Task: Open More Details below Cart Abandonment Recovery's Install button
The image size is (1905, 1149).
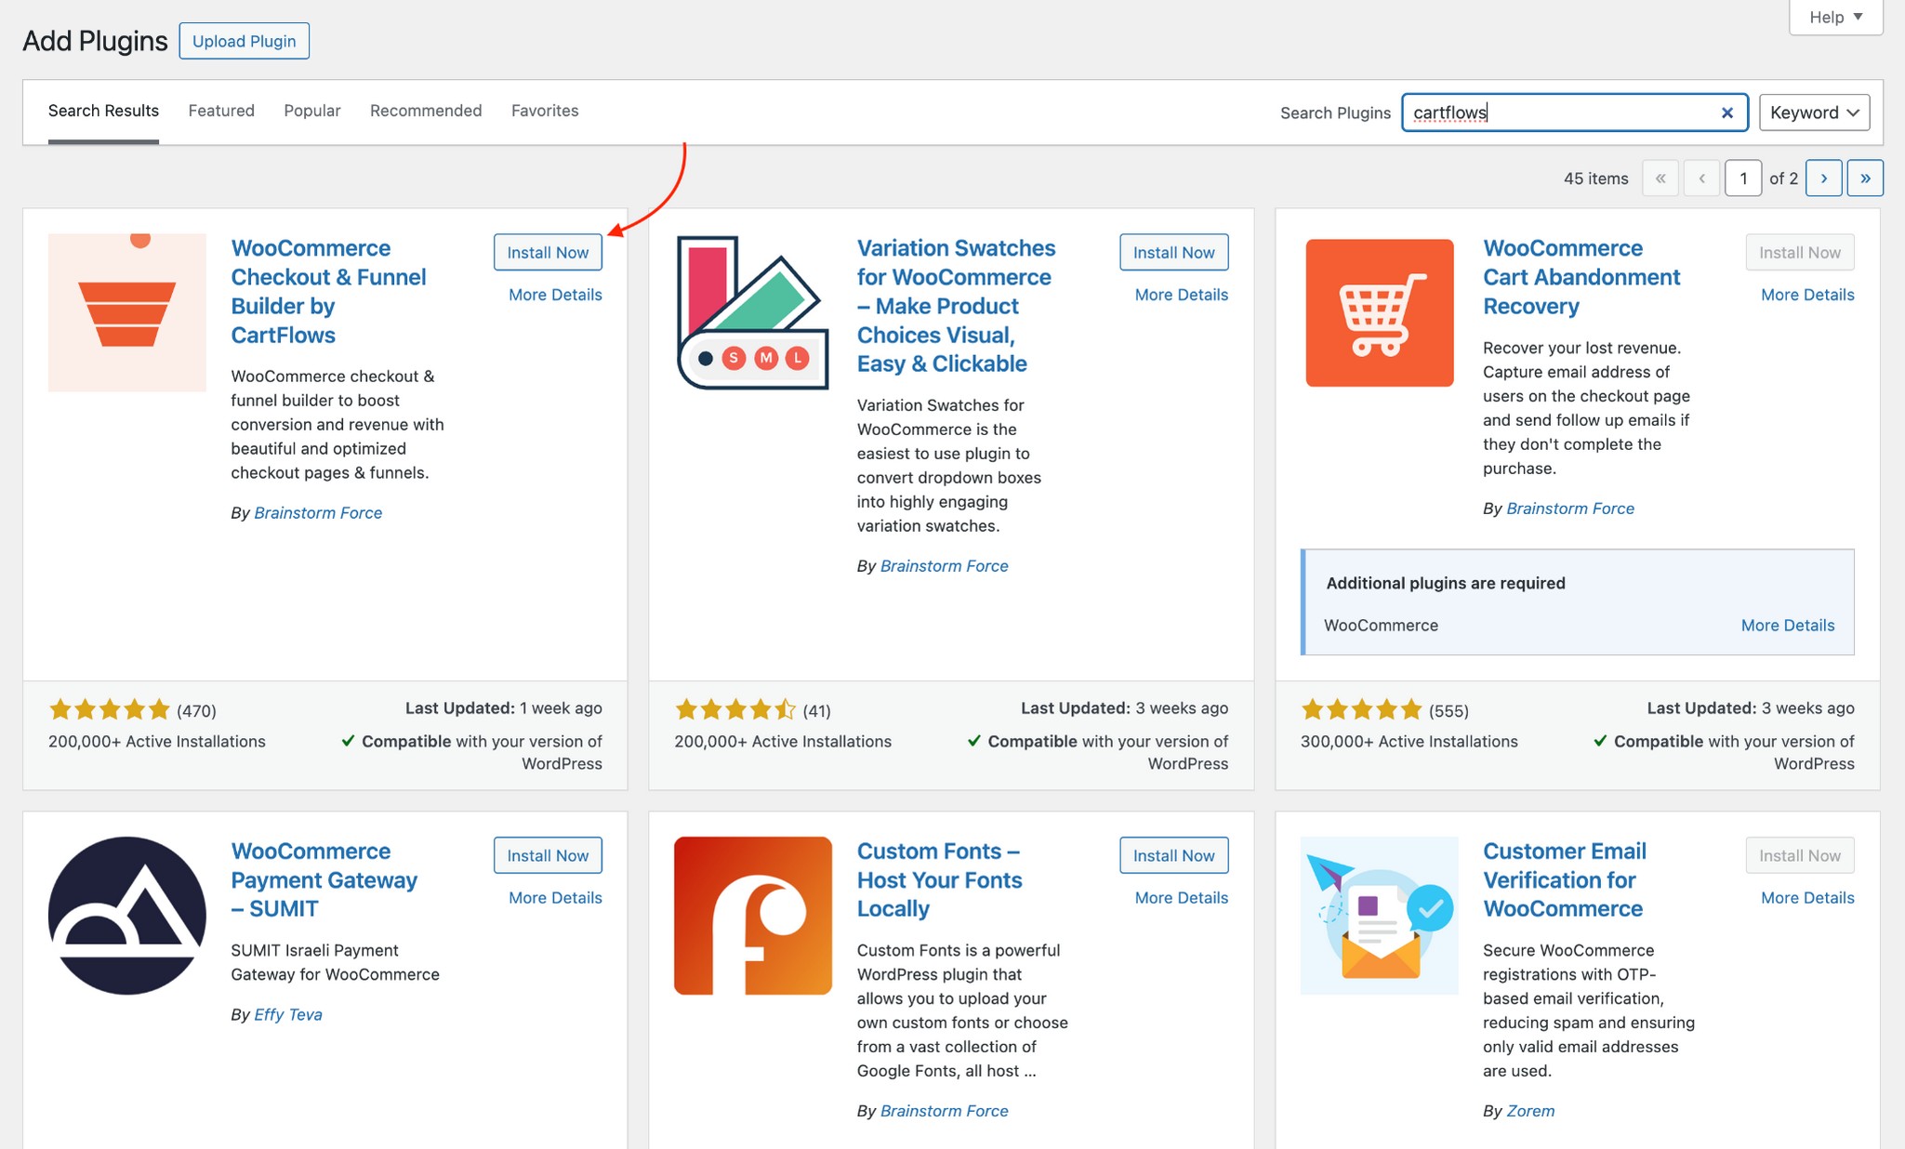Action: tap(1807, 295)
